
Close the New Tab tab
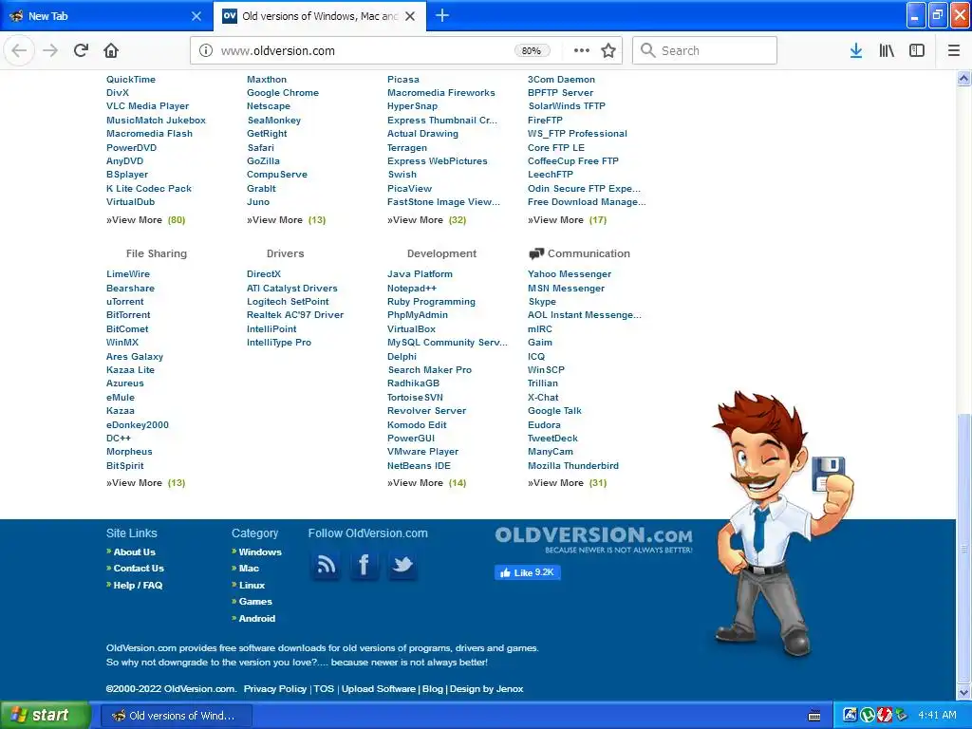[x=196, y=16]
